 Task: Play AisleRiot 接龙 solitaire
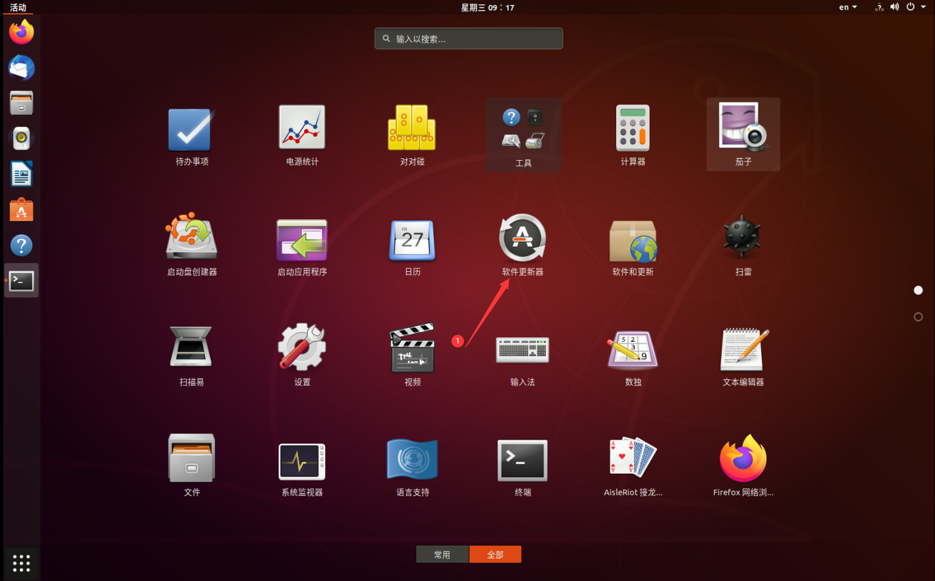click(x=633, y=465)
